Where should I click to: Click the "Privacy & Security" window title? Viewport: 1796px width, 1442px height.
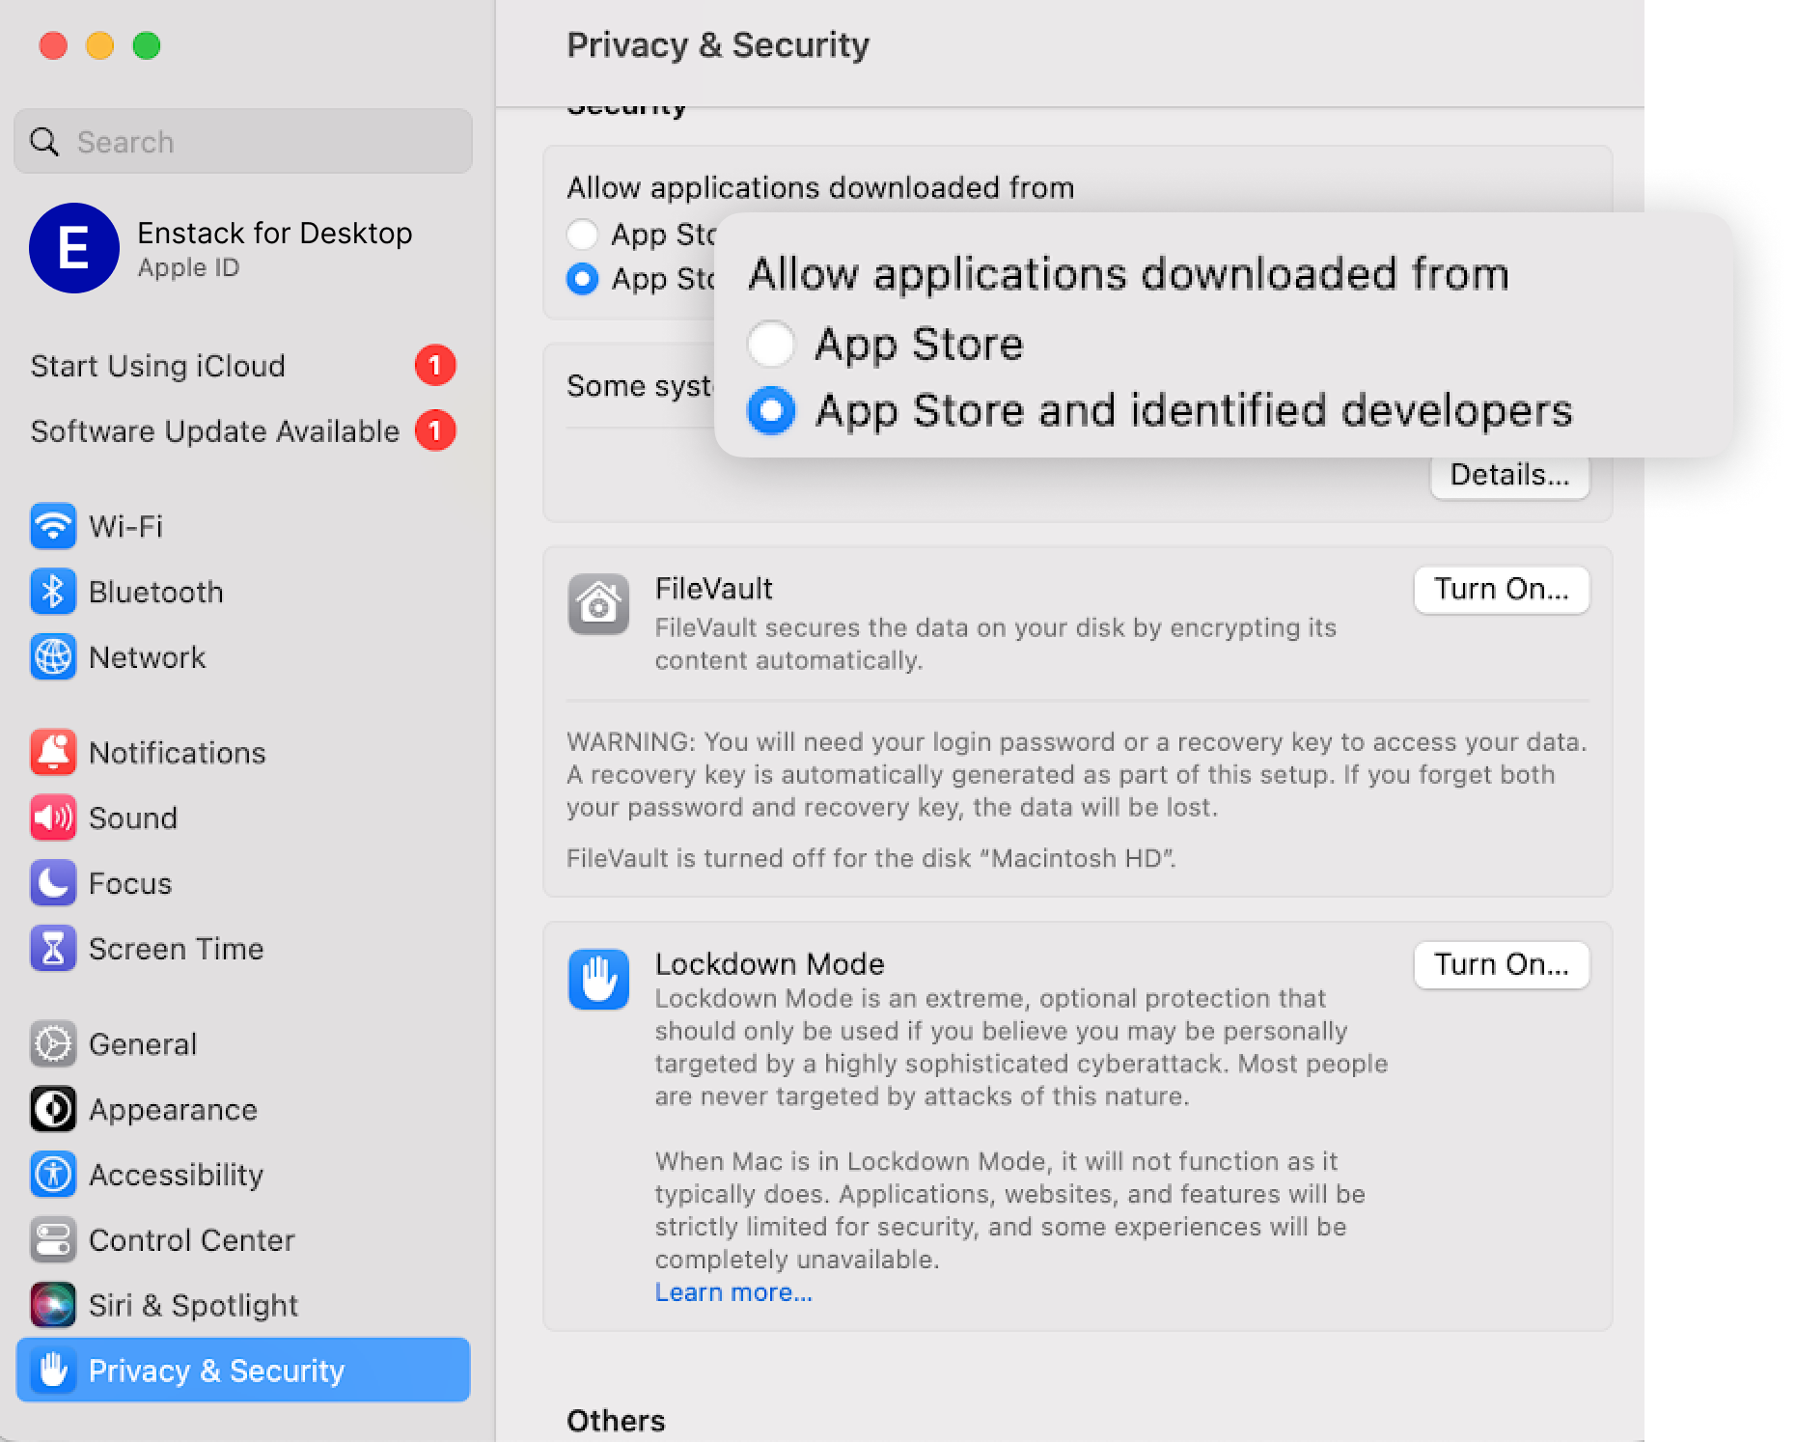click(x=718, y=45)
